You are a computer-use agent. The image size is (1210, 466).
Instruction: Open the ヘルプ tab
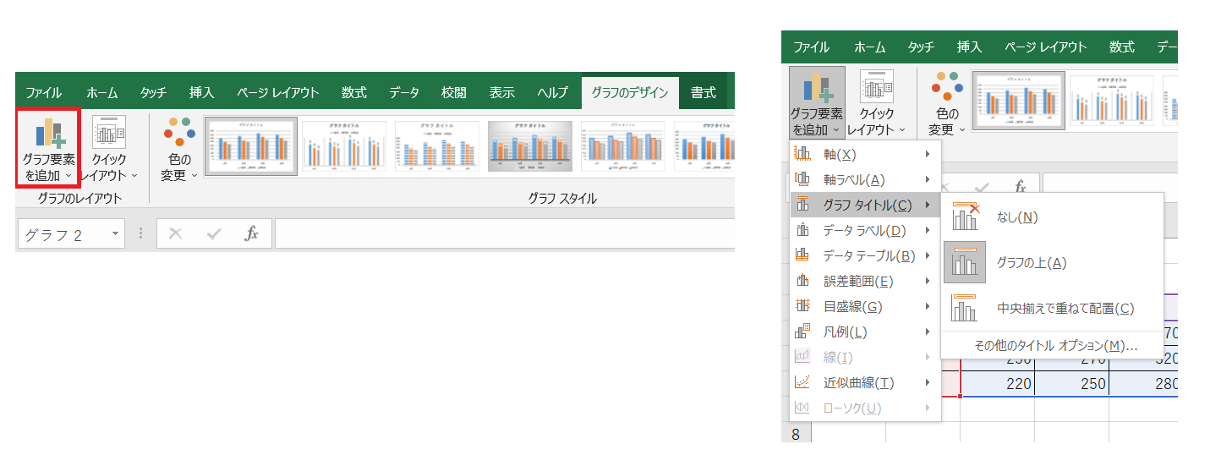[x=552, y=93]
